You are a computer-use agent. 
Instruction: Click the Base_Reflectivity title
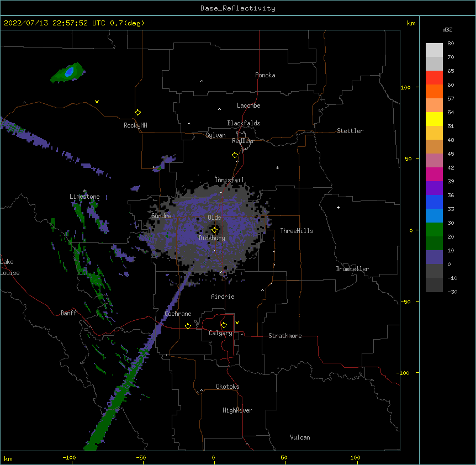[x=238, y=8]
